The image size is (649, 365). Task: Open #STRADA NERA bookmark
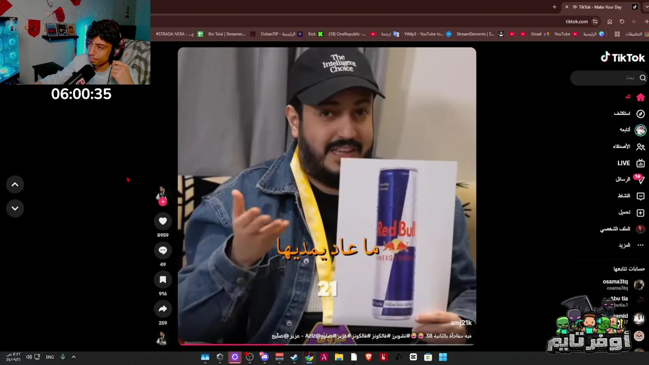179,34
